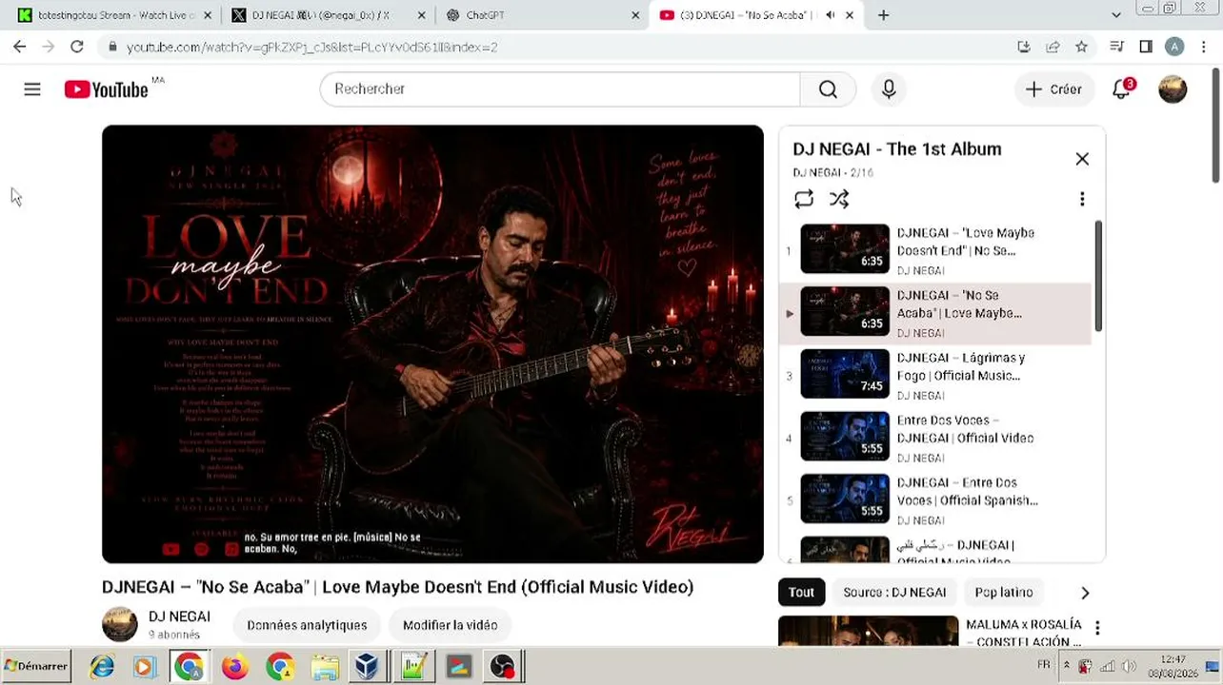This screenshot has width=1223, height=685.
Task: Open OBS Studio from the taskbar
Action: coord(502,666)
